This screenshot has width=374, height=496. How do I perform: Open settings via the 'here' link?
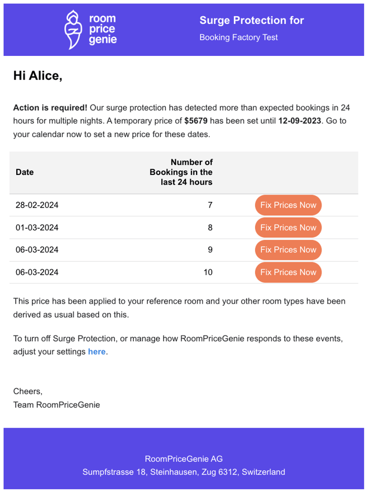(x=97, y=352)
